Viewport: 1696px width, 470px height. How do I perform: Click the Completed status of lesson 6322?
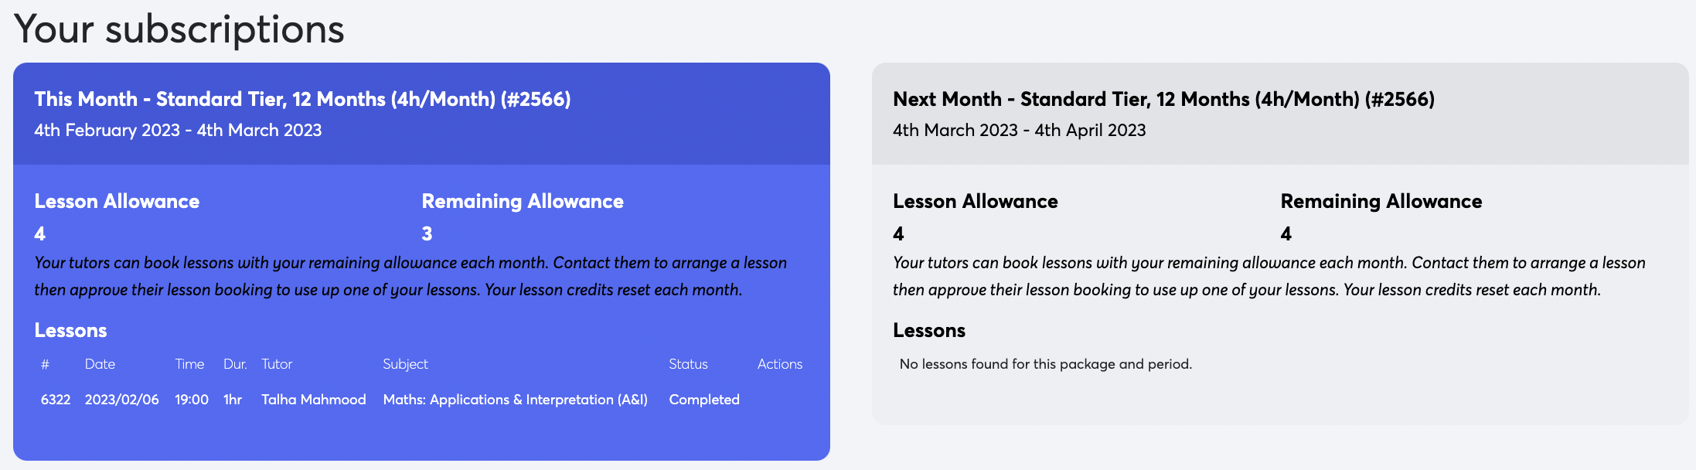pos(703,400)
